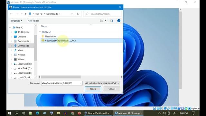Click the Open button
Viewport: 206px width, 116px height.
[x=93, y=89]
